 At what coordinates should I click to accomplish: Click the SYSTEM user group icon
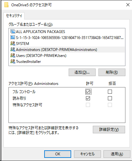13,43
